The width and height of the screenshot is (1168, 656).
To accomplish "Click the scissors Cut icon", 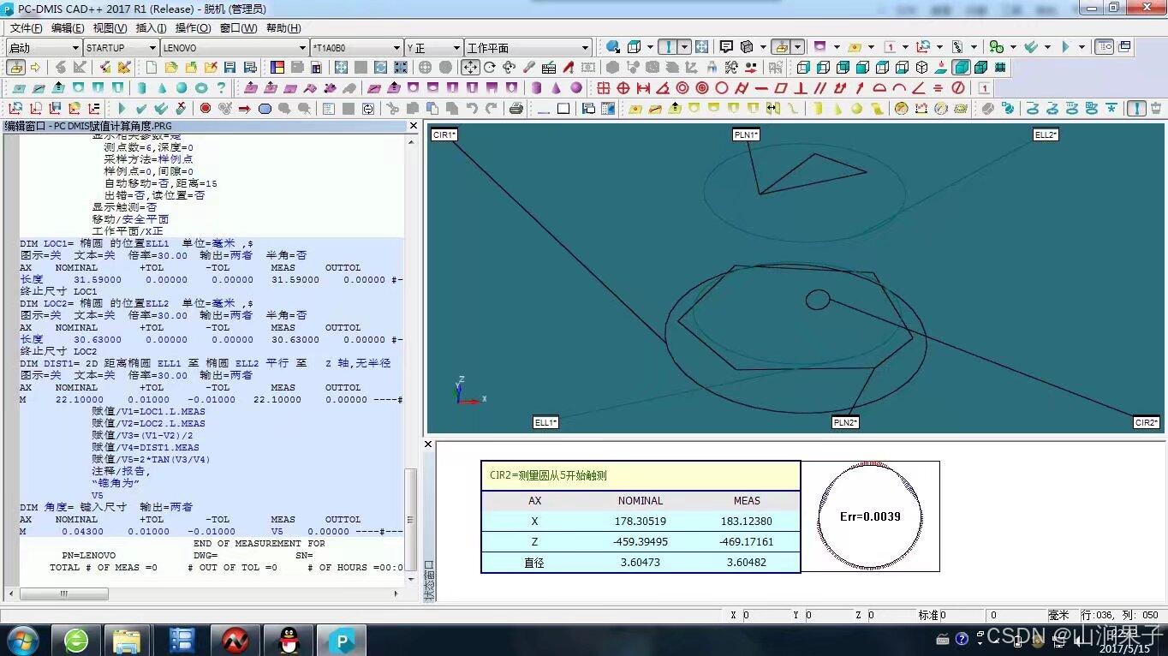I will click(393, 109).
